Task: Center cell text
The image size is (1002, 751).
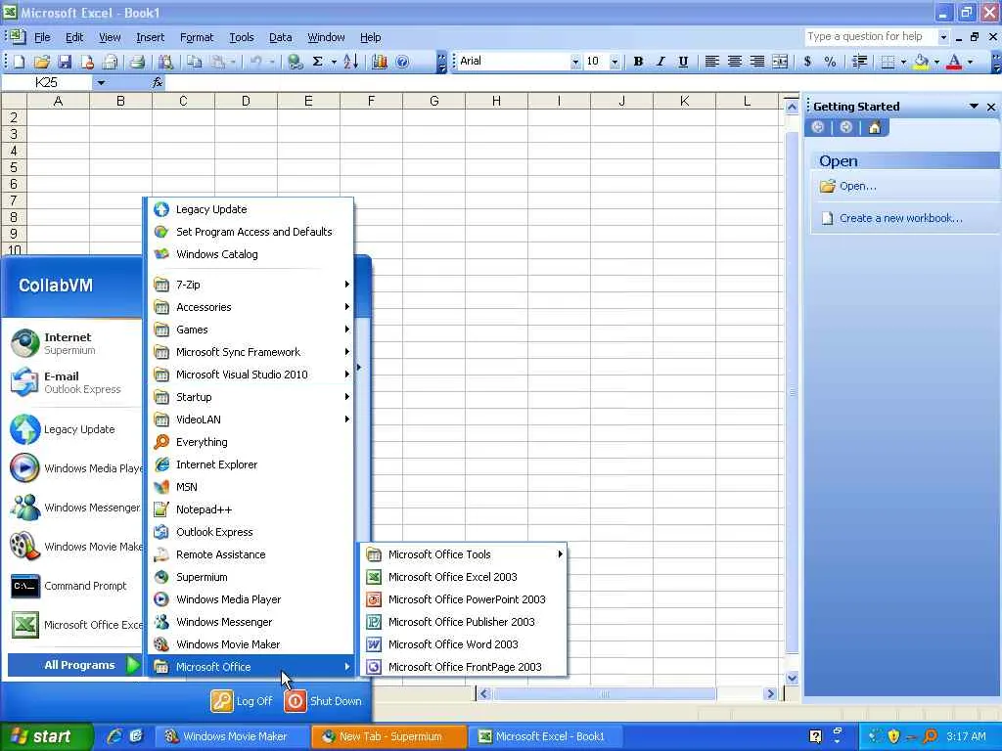Action: [x=734, y=62]
